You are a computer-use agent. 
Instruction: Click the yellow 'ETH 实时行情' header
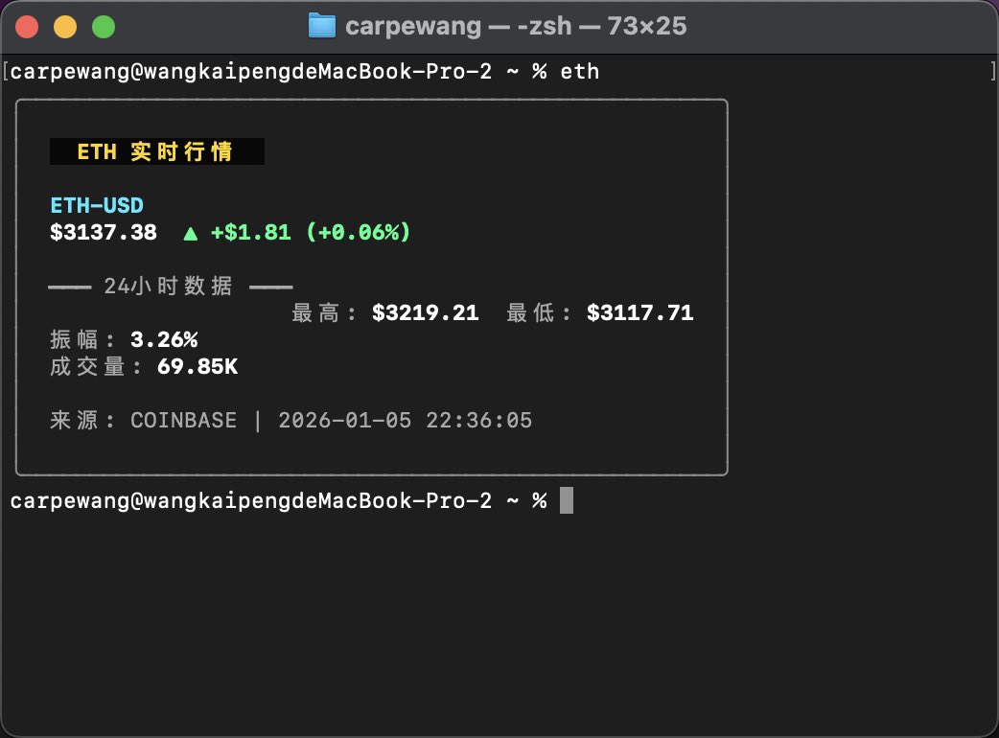coord(156,151)
